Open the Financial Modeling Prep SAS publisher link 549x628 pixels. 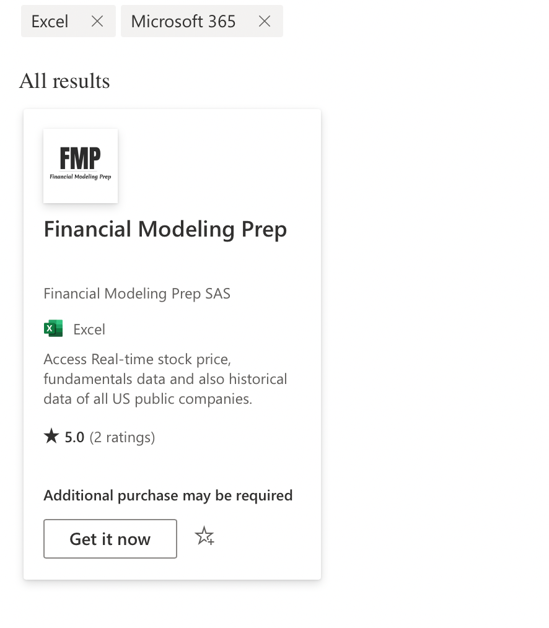point(136,294)
